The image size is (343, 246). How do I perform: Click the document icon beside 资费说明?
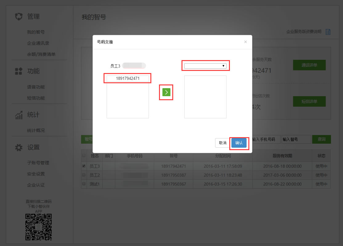pyautogui.click(x=328, y=32)
